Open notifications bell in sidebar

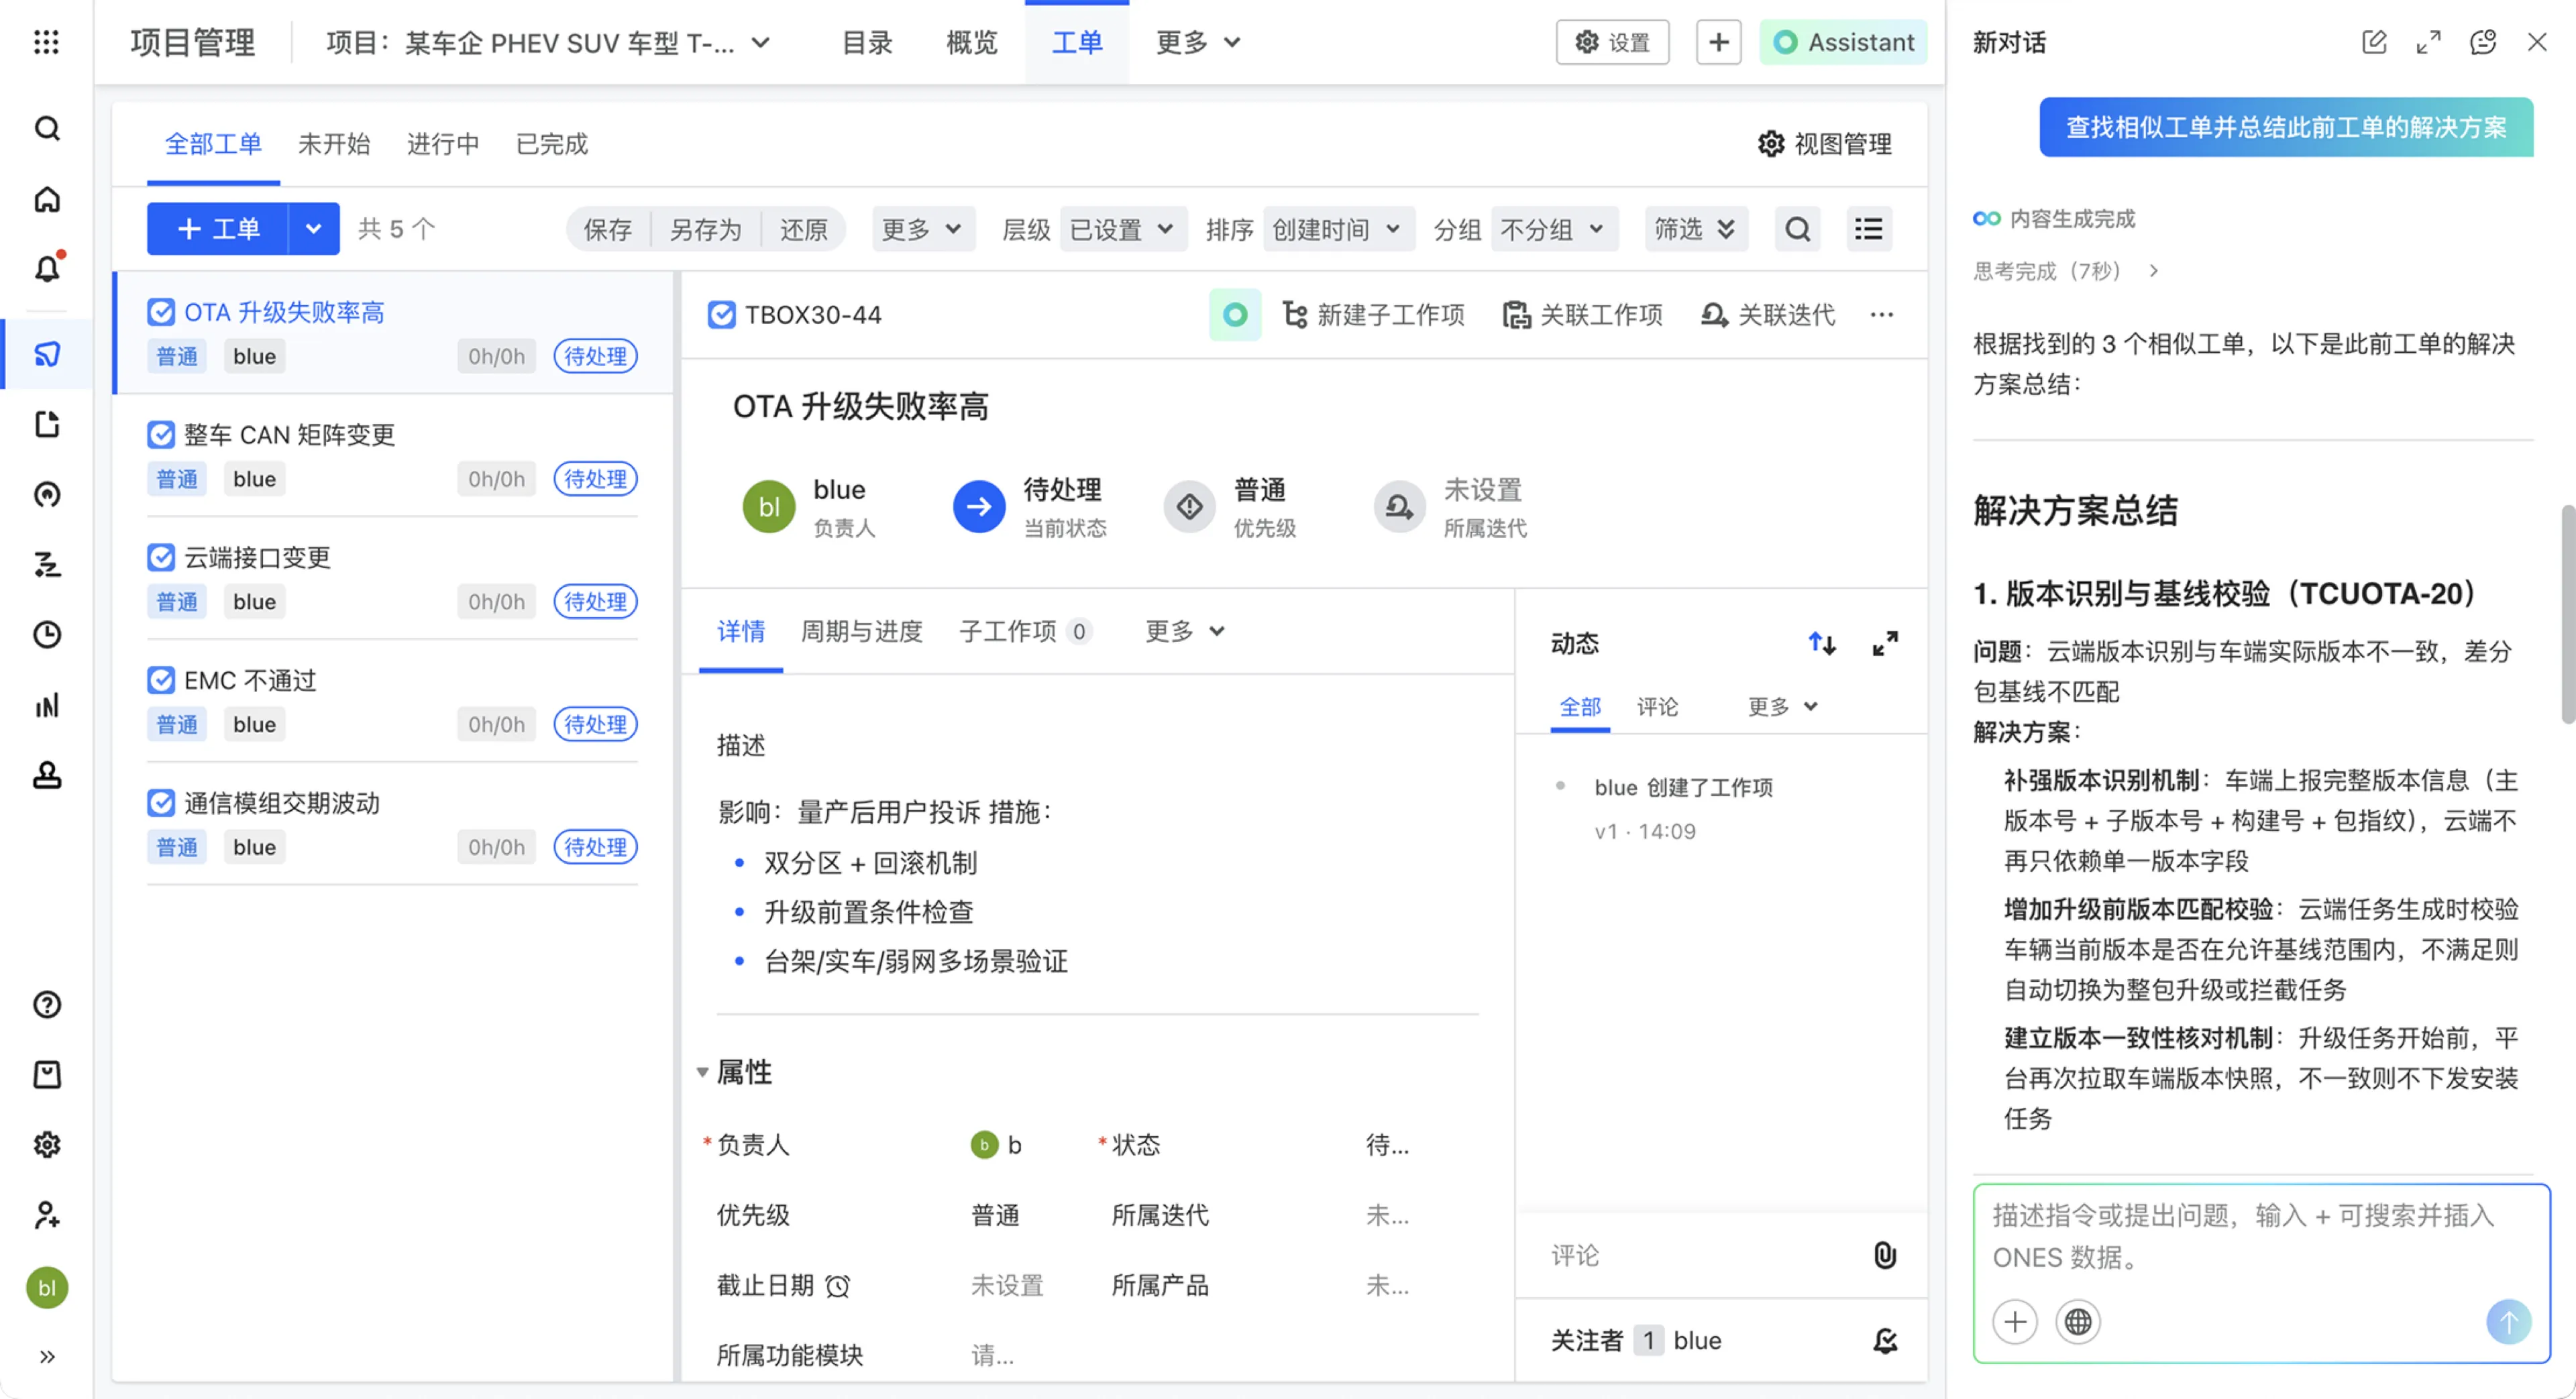[x=47, y=268]
